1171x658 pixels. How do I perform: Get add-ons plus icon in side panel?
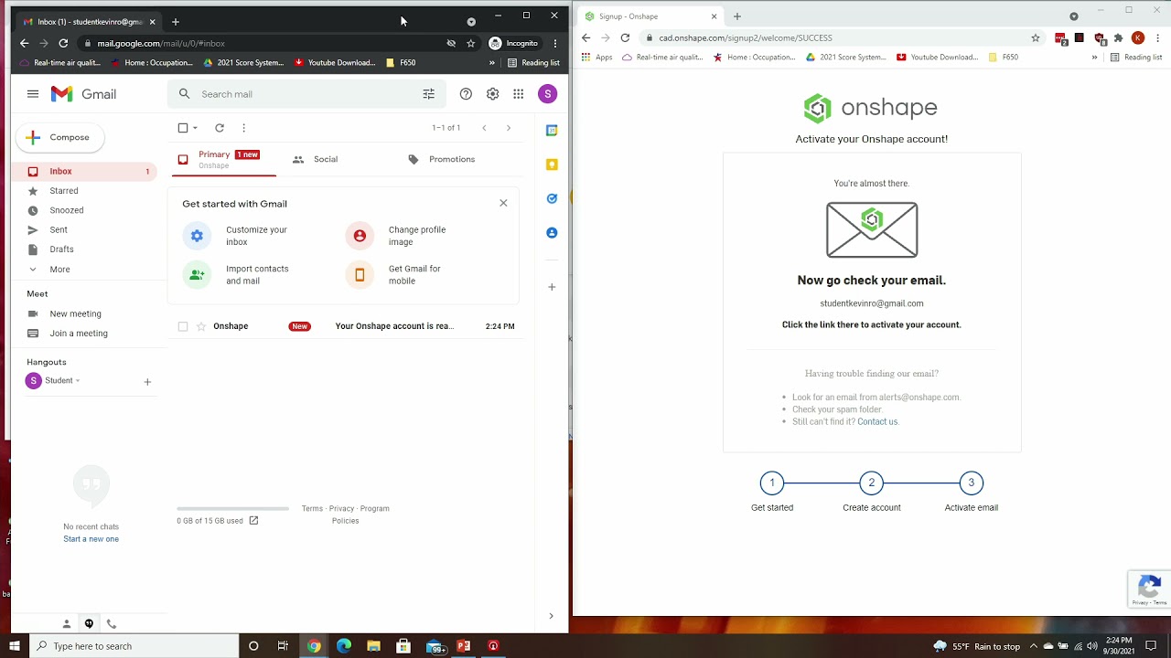[x=552, y=287]
